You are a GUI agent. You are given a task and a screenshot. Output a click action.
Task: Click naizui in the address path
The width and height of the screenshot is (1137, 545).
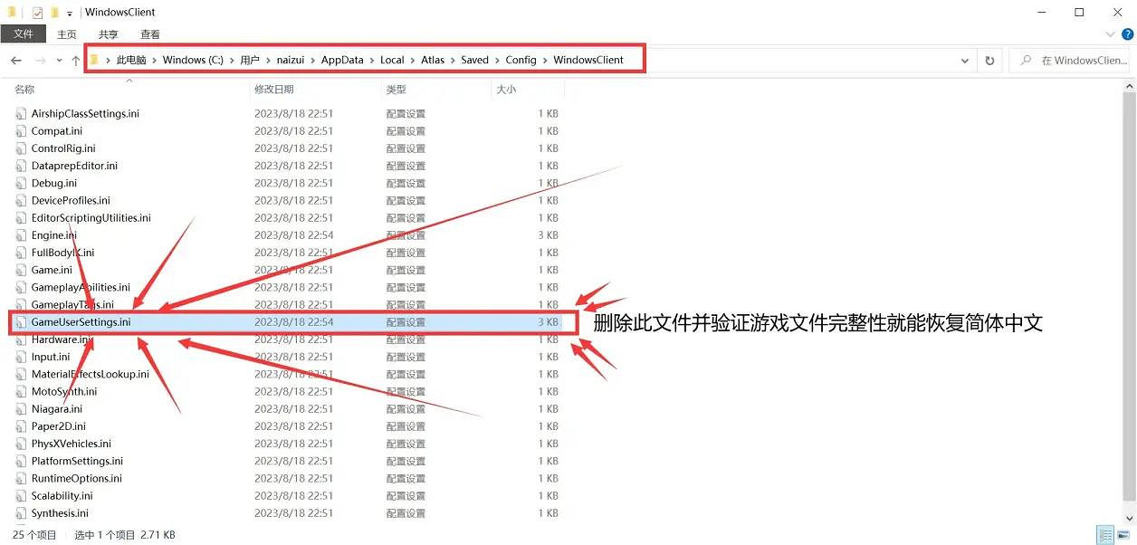click(291, 60)
